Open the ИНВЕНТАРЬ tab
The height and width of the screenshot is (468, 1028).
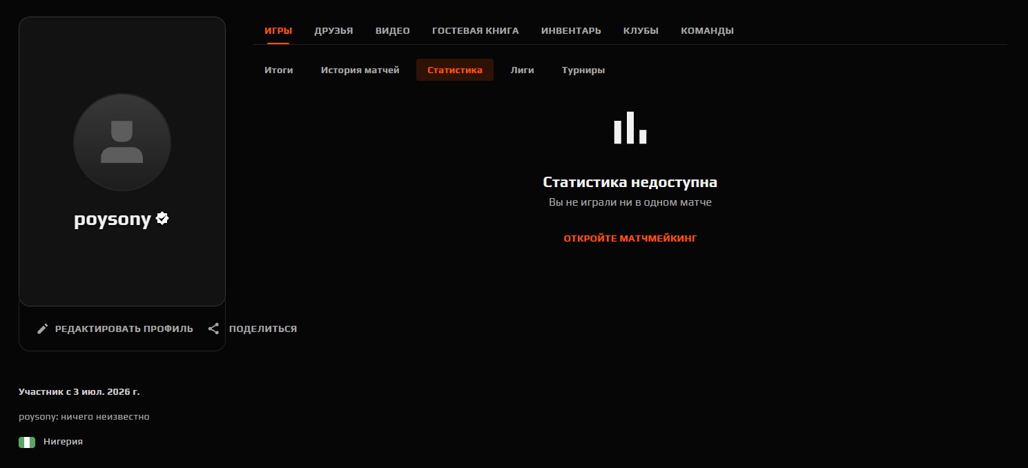pos(571,30)
